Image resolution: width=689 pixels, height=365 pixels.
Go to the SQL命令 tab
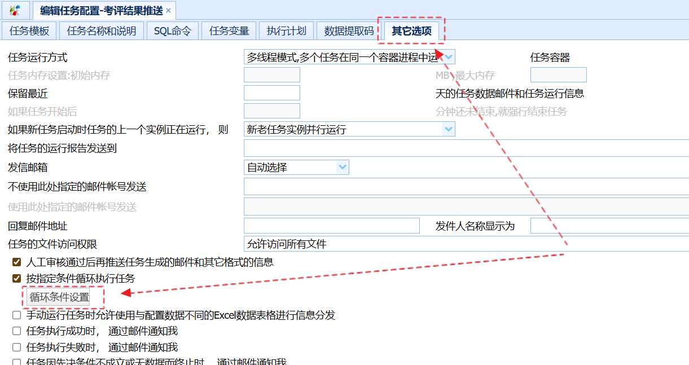(x=173, y=31)
